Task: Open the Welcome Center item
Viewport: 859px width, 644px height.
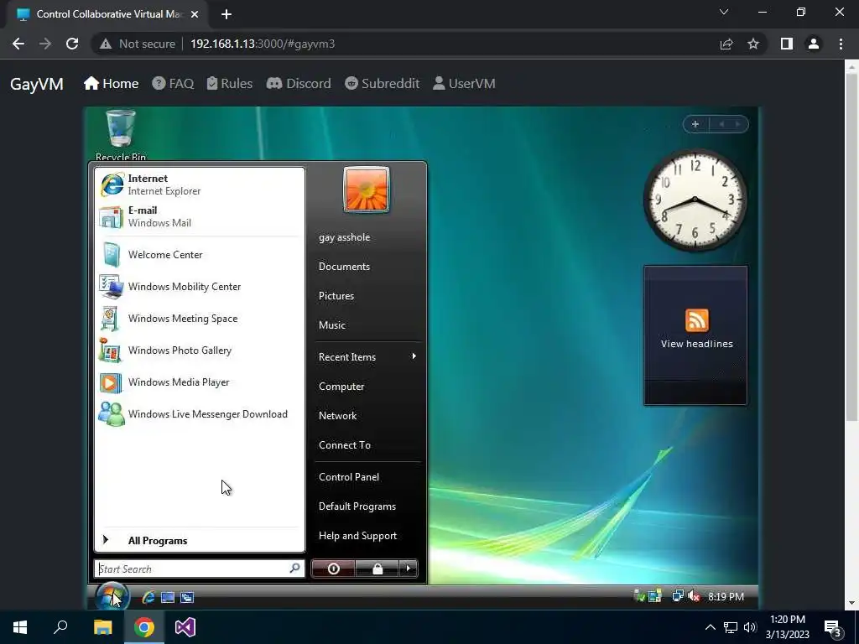Action: [x=200, y=255]
